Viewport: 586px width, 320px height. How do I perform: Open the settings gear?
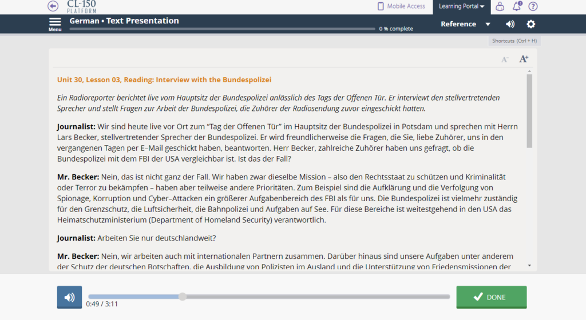(x=531, y=24)
